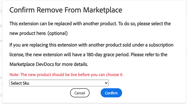Click 'This extension can be replaced' sentence
The height and width of the screenshot is (104, 188).
click(50, 24)
